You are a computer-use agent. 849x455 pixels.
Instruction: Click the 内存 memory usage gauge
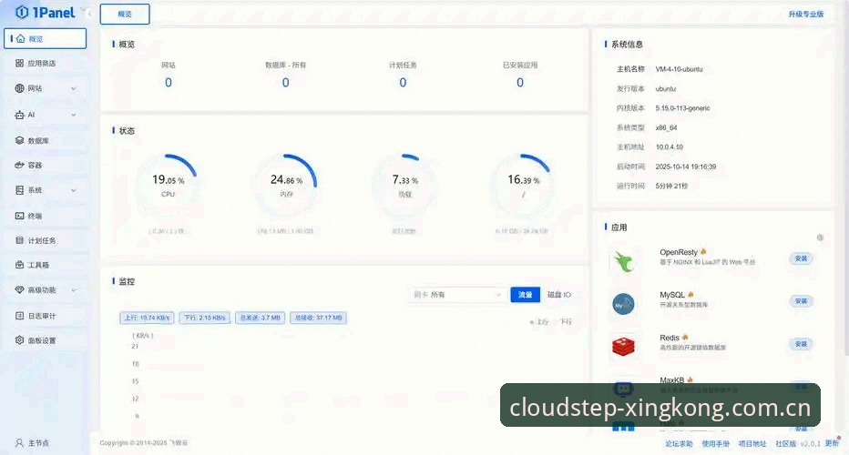(x=286, y=185)
